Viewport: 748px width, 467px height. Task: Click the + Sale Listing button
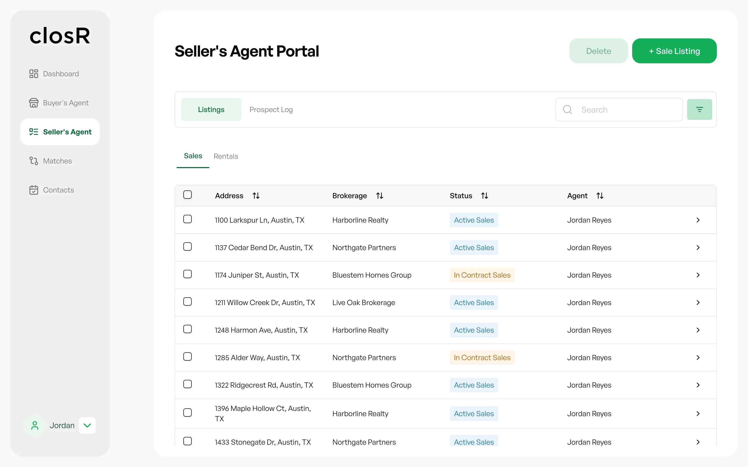pyautogui.click(x=674, y=51)
